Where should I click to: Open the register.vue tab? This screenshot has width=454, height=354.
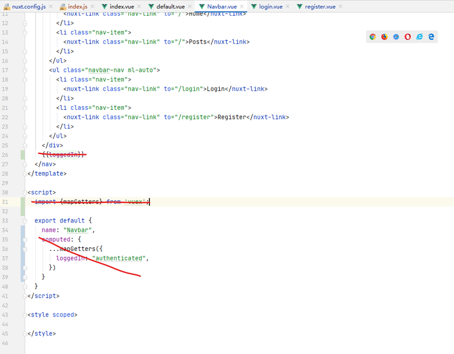(x=320, y=6)
